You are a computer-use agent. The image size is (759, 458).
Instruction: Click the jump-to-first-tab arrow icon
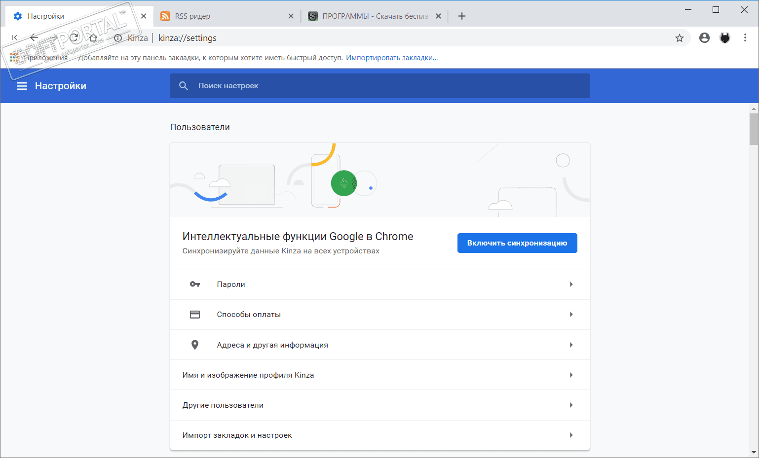(14, 37)
